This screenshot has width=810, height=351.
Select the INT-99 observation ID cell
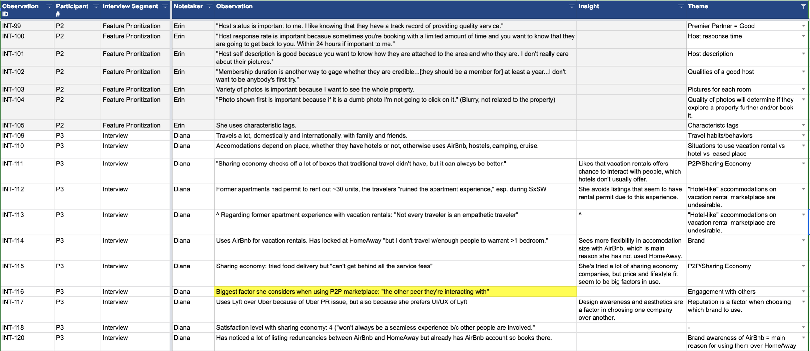(x=27, y=26)
